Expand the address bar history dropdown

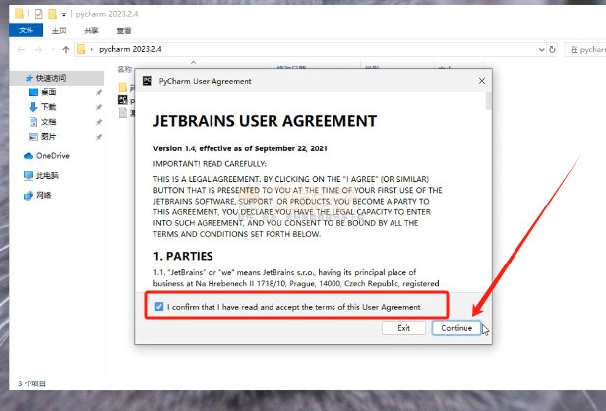[x=541, y=50]
